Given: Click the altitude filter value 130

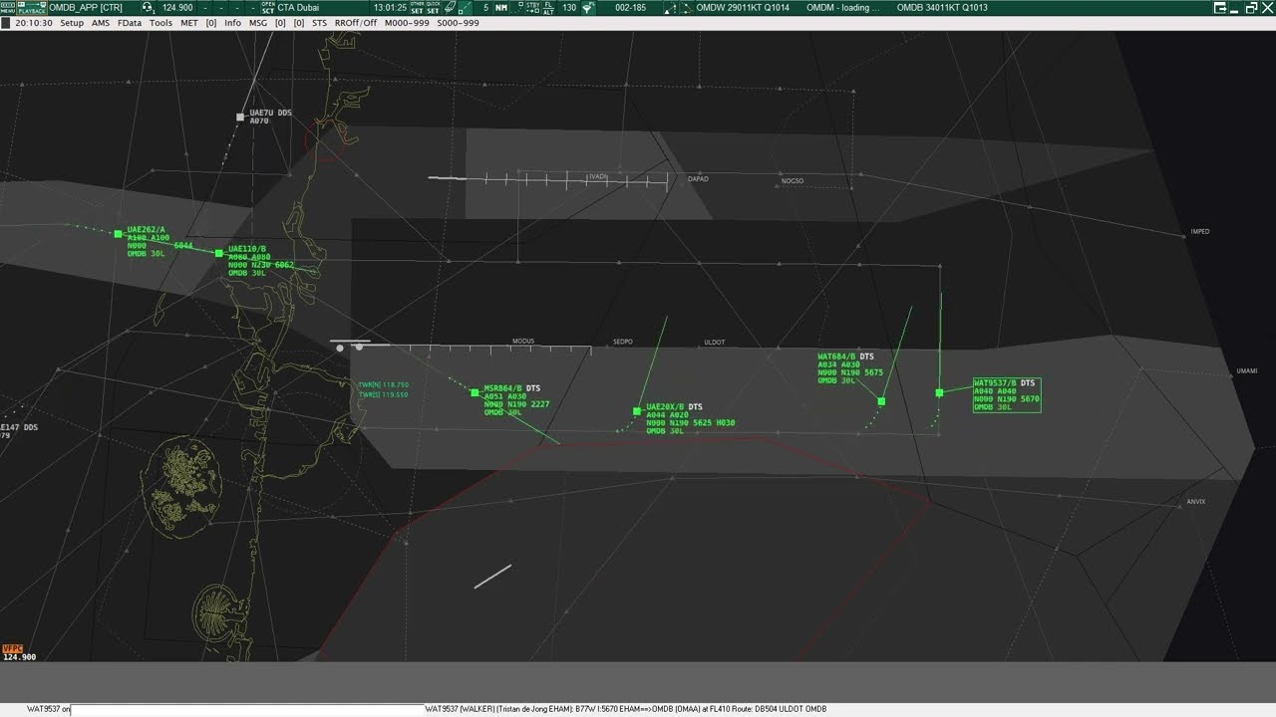Looking at the screenshot, I should click(568, 7).
